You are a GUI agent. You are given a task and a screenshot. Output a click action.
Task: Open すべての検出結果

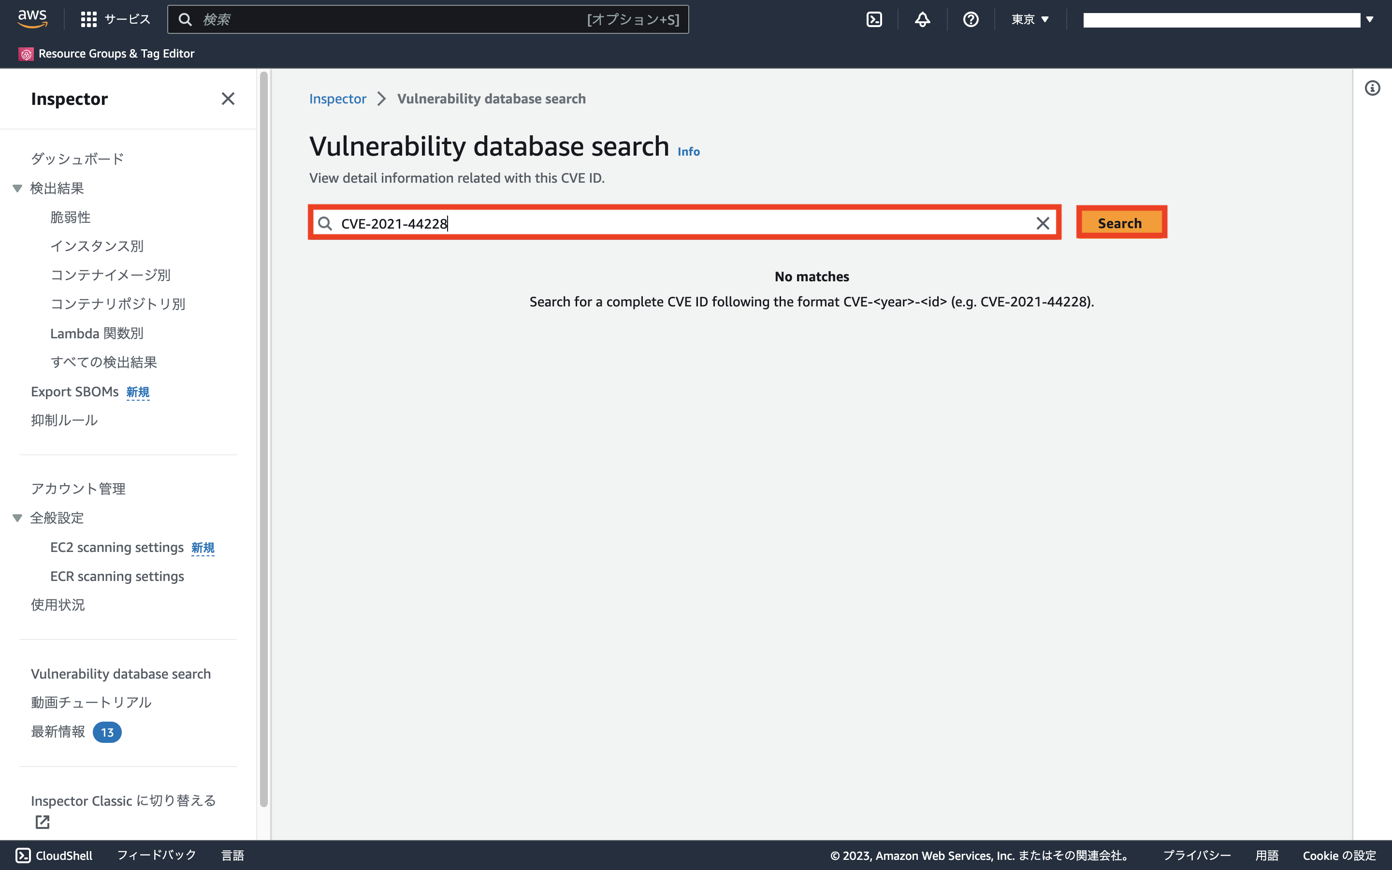(x=103, y=362)
